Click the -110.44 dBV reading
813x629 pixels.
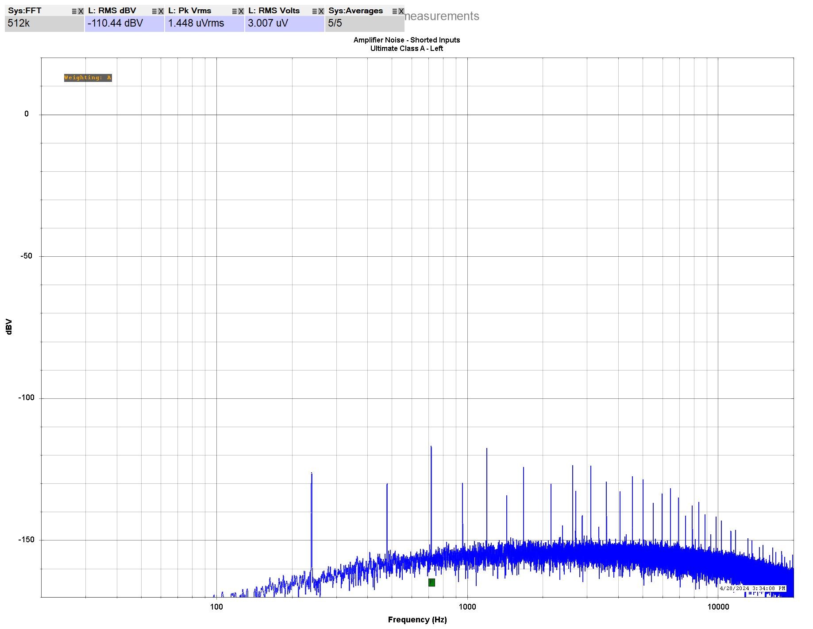click(115, 23)
